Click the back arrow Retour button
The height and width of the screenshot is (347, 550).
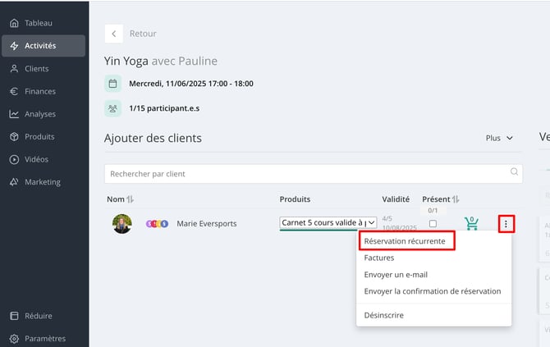113,34
